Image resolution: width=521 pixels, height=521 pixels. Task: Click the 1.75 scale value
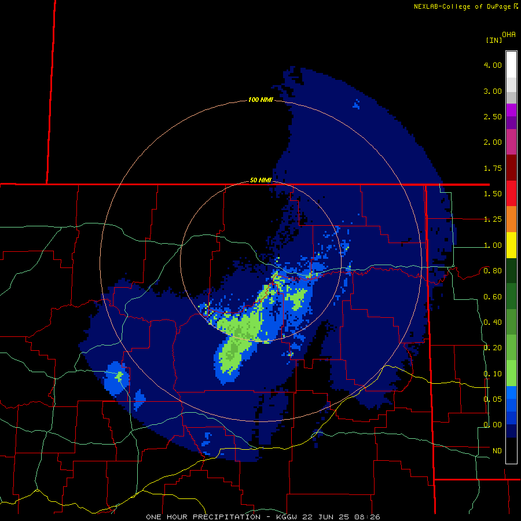[x=493, y=168]
